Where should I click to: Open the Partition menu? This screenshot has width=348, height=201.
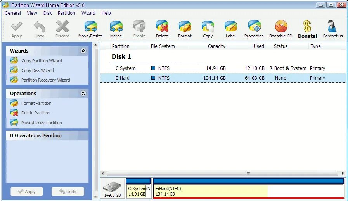(x=66, y=13)
